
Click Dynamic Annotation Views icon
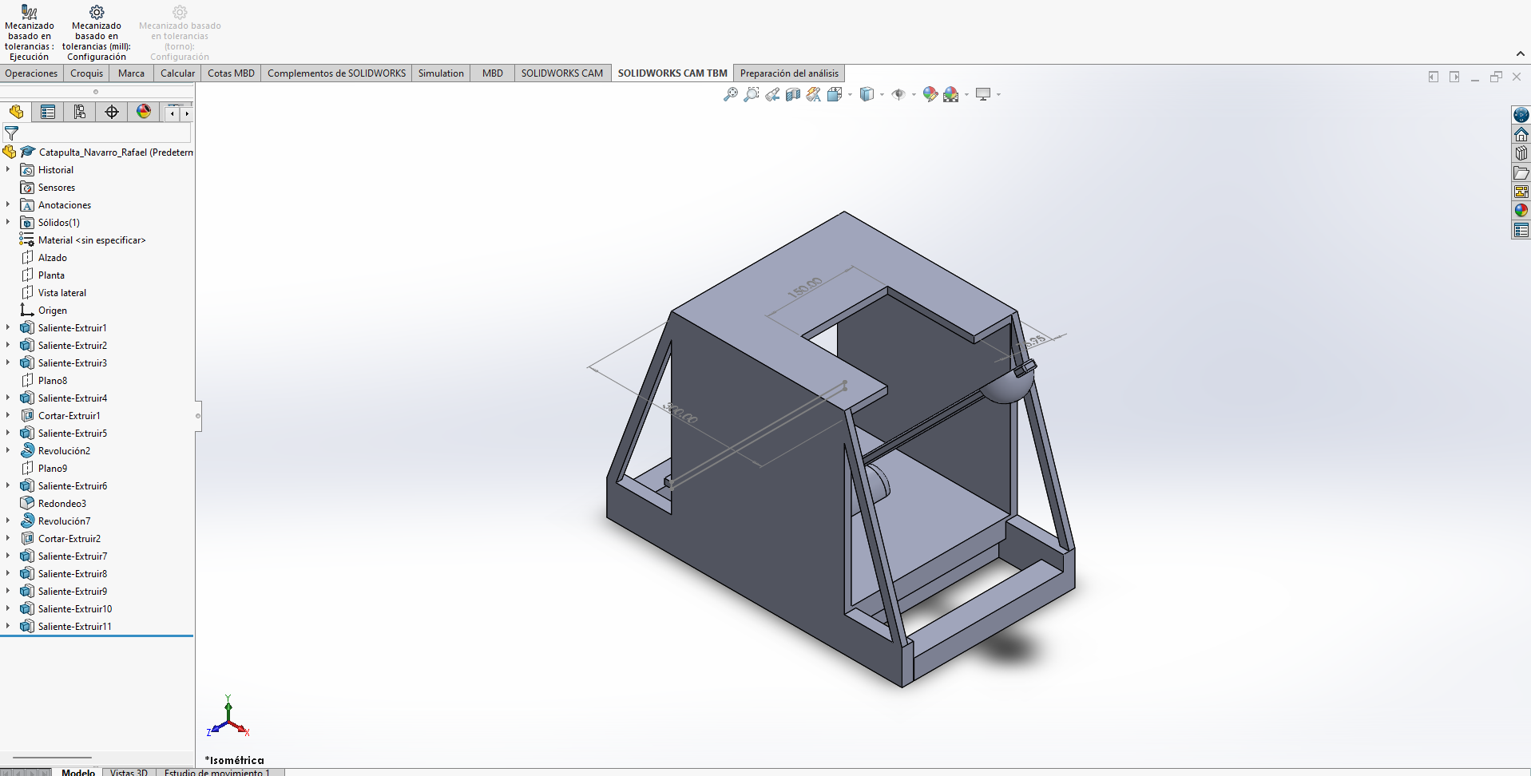tap(813, 94)
